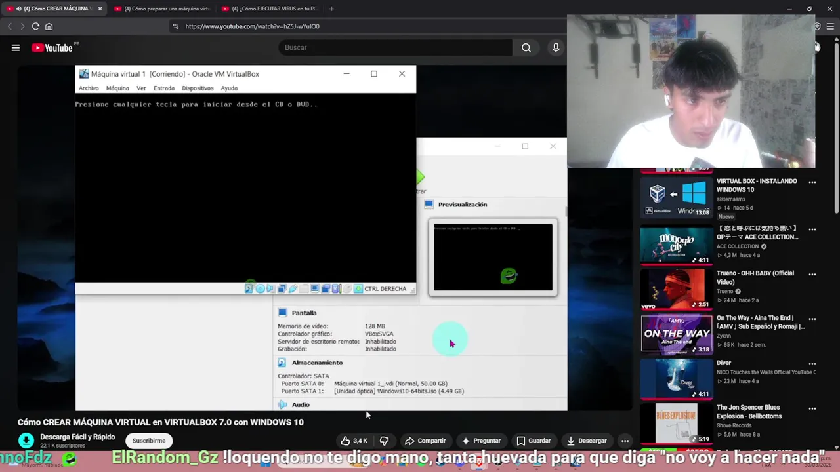Viewport: 840px width, 472px height.
Task: Switch to Cómo preparar una máquina virtual tab
Action: coord(161,9)
